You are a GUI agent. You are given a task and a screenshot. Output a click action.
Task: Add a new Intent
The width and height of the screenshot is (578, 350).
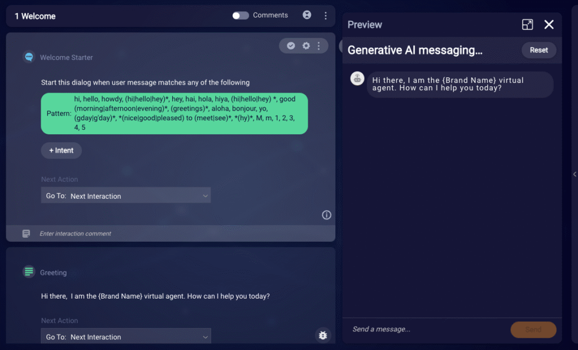[x=61, y=151]
